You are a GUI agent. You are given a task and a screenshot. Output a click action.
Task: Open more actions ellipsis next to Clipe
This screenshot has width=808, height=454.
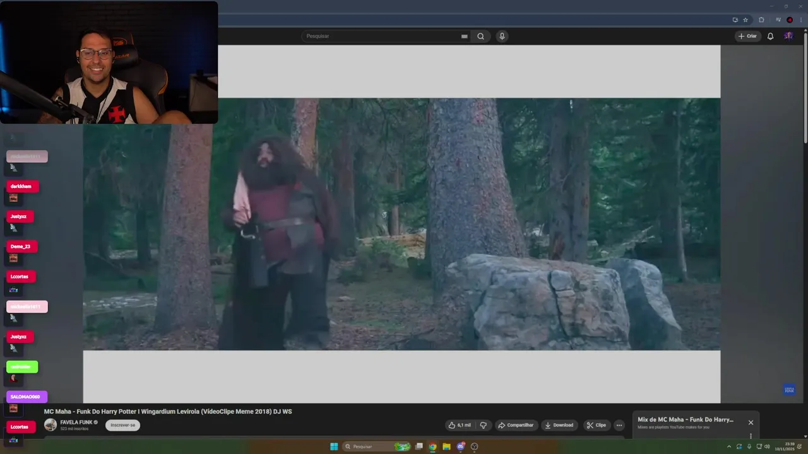(619, 425)
